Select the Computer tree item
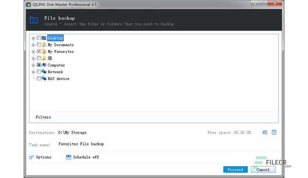Viewport: 308px width, 178px height. pyautogui.click(x=56, y=65)
